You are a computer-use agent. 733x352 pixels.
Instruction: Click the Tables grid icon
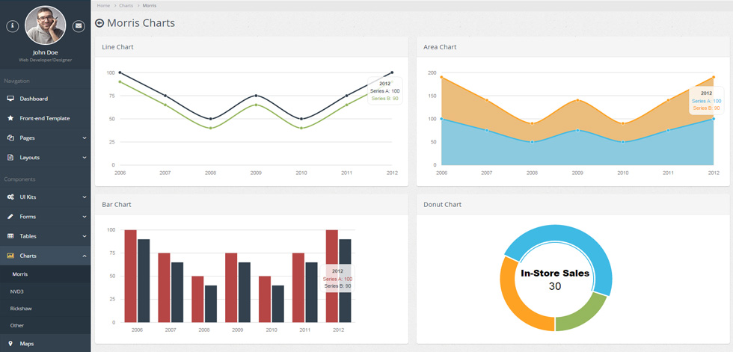coord(10,236)
